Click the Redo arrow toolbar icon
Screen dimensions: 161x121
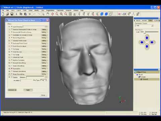click(39, 14)
